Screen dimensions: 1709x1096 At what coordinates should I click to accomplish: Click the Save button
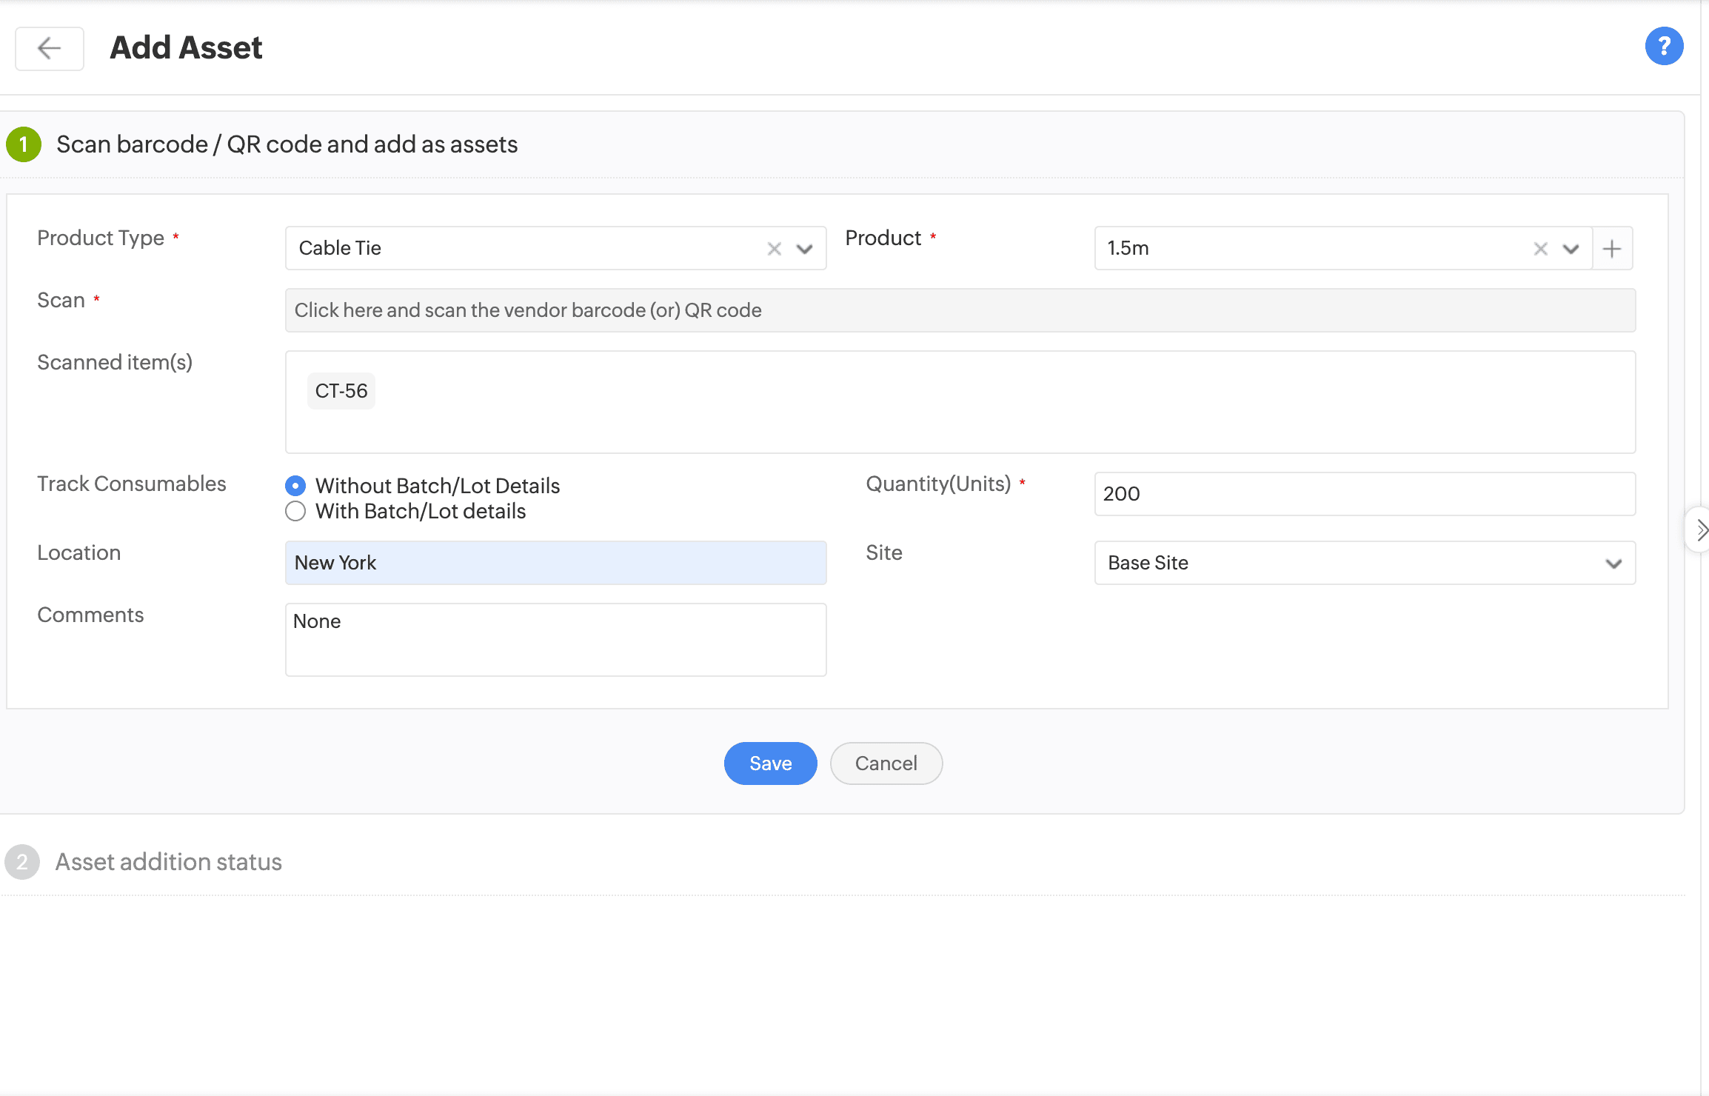tap(770, 763)
